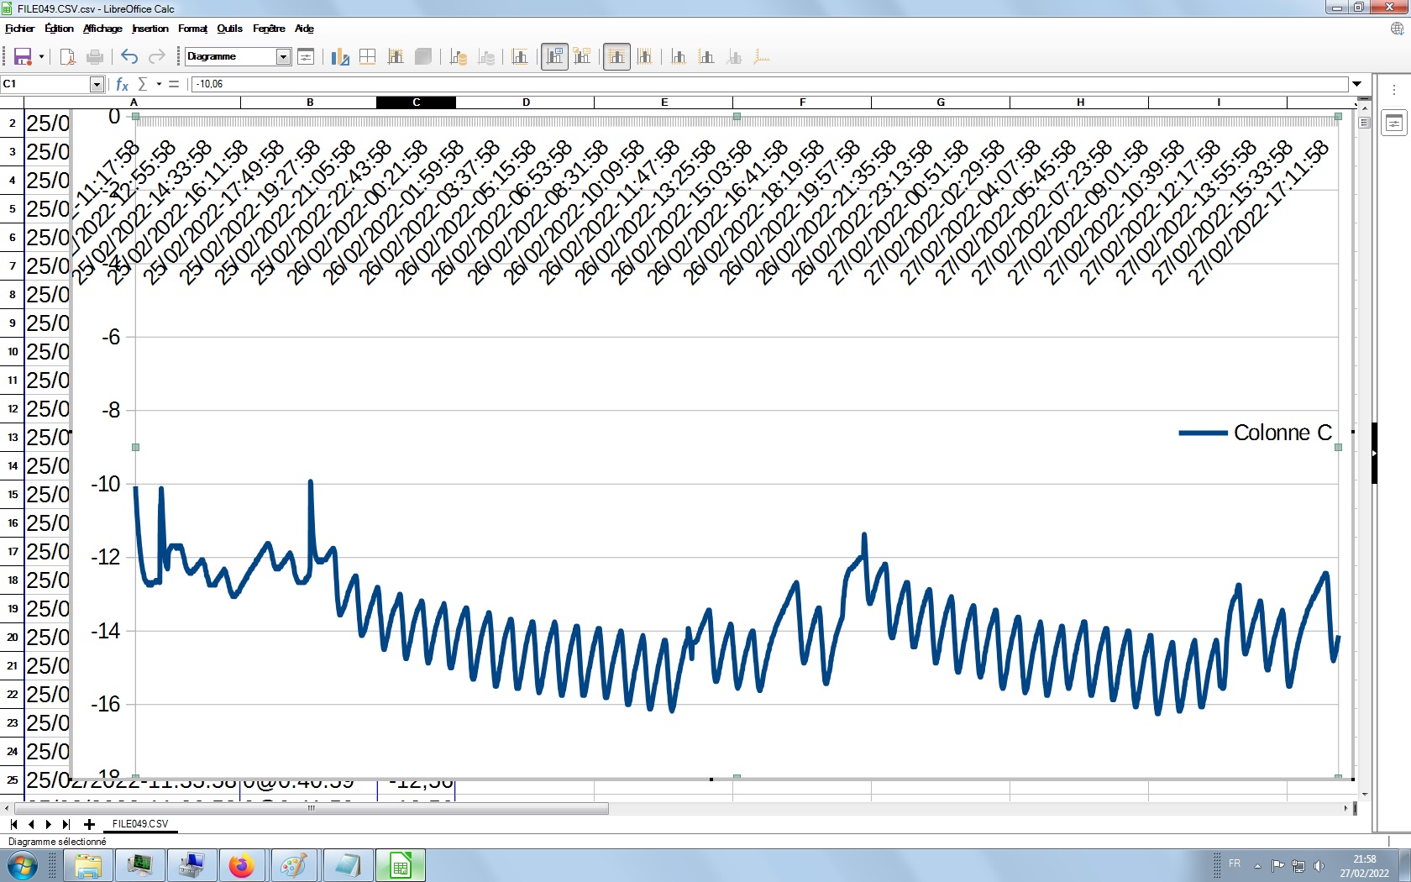The image size is (1411, 882).
Task: Open the Fenêtre menu
Action: coord(269,29)
